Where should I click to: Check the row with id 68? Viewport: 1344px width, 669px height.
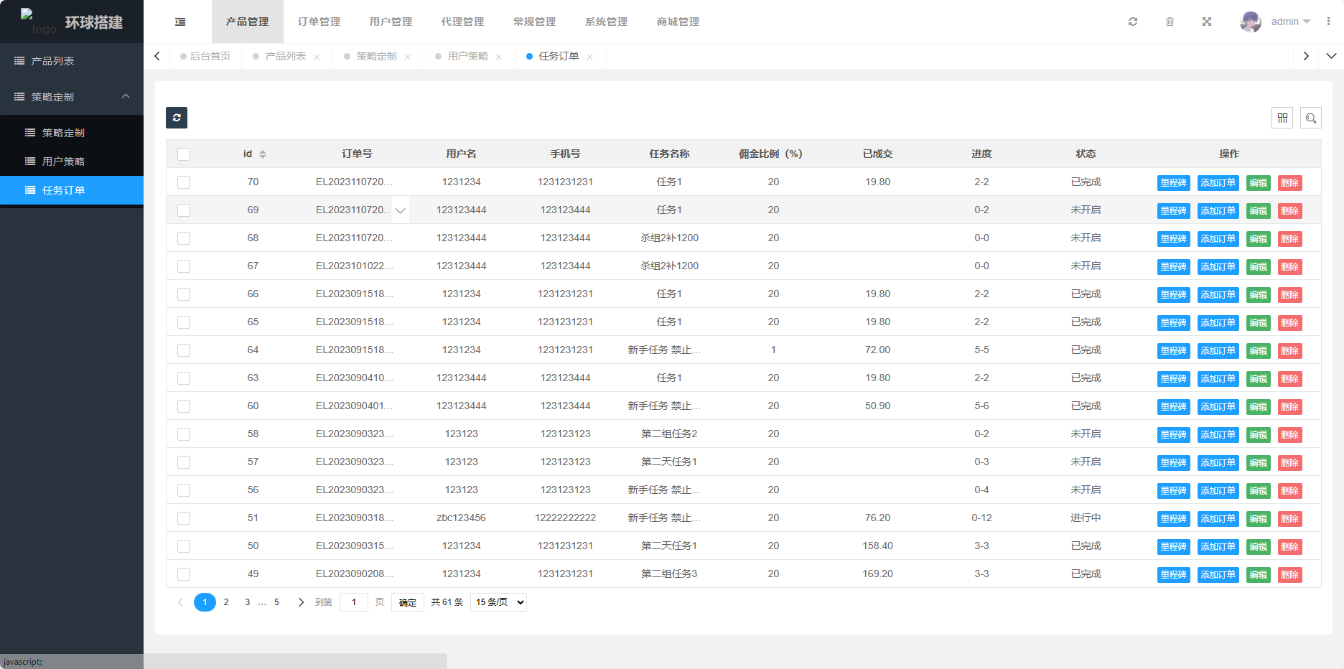click(x=184, y=238)
